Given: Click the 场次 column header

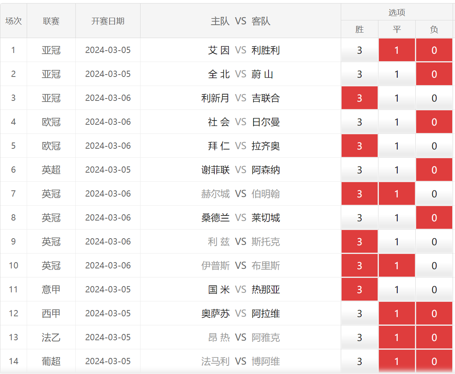Looking at the screenshot, I should point(13,21).
